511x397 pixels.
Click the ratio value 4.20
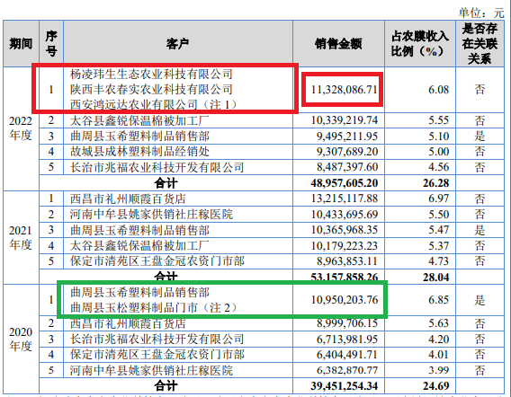click(x=438, y=340)
